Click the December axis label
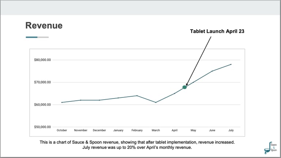This screenshot has width=281, height=158. click(x=99, y=130)
